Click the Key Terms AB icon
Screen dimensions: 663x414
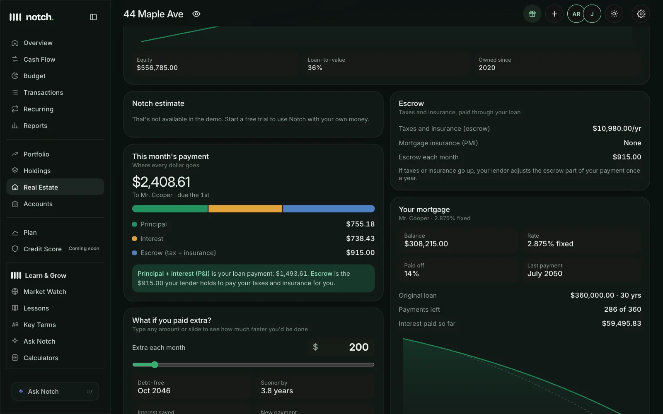pyautogui.click(x=15, y=325)
